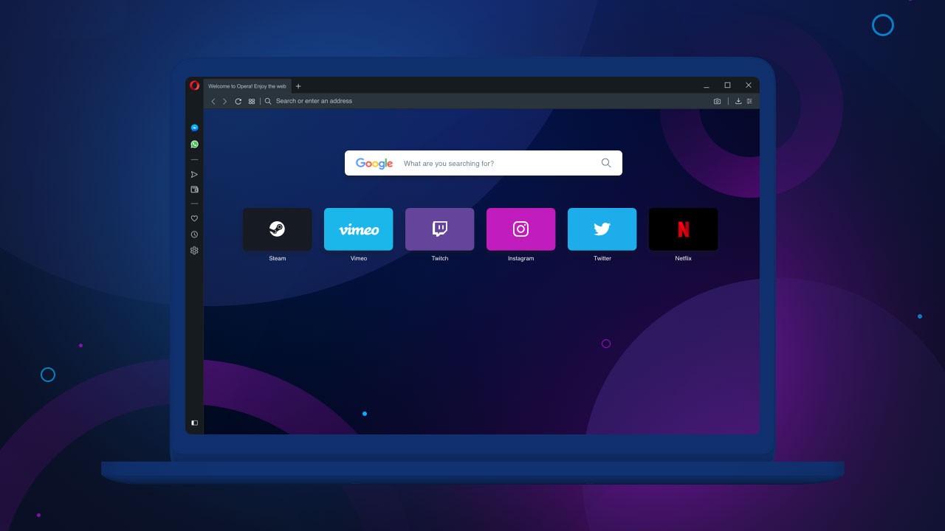Image resolution: width=945 pixels, height=531 pixels.
Task: Toggle the sidebar panel button
Action: tap(194, 423)
